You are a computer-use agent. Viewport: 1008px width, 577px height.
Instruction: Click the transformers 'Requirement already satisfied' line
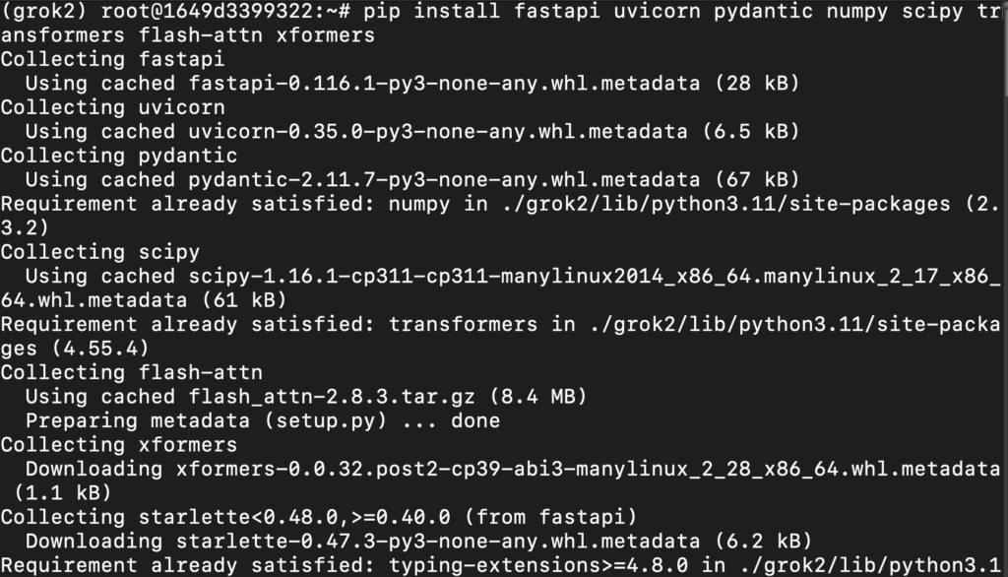500,336
